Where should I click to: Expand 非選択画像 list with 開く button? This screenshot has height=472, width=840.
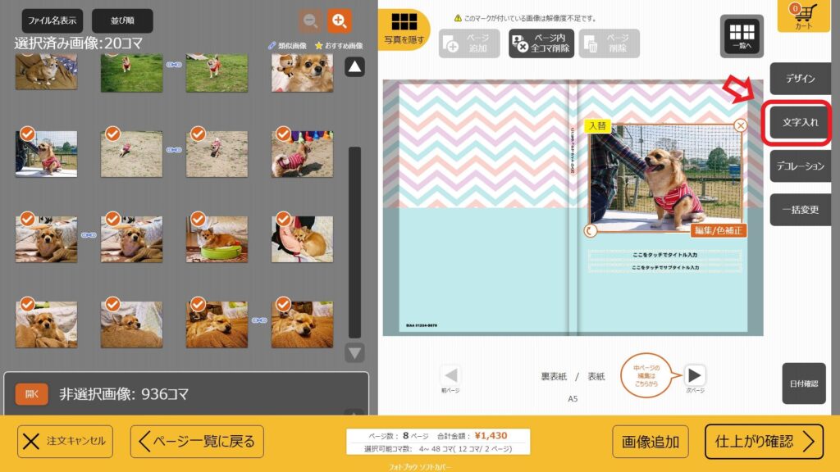(31, 394)
